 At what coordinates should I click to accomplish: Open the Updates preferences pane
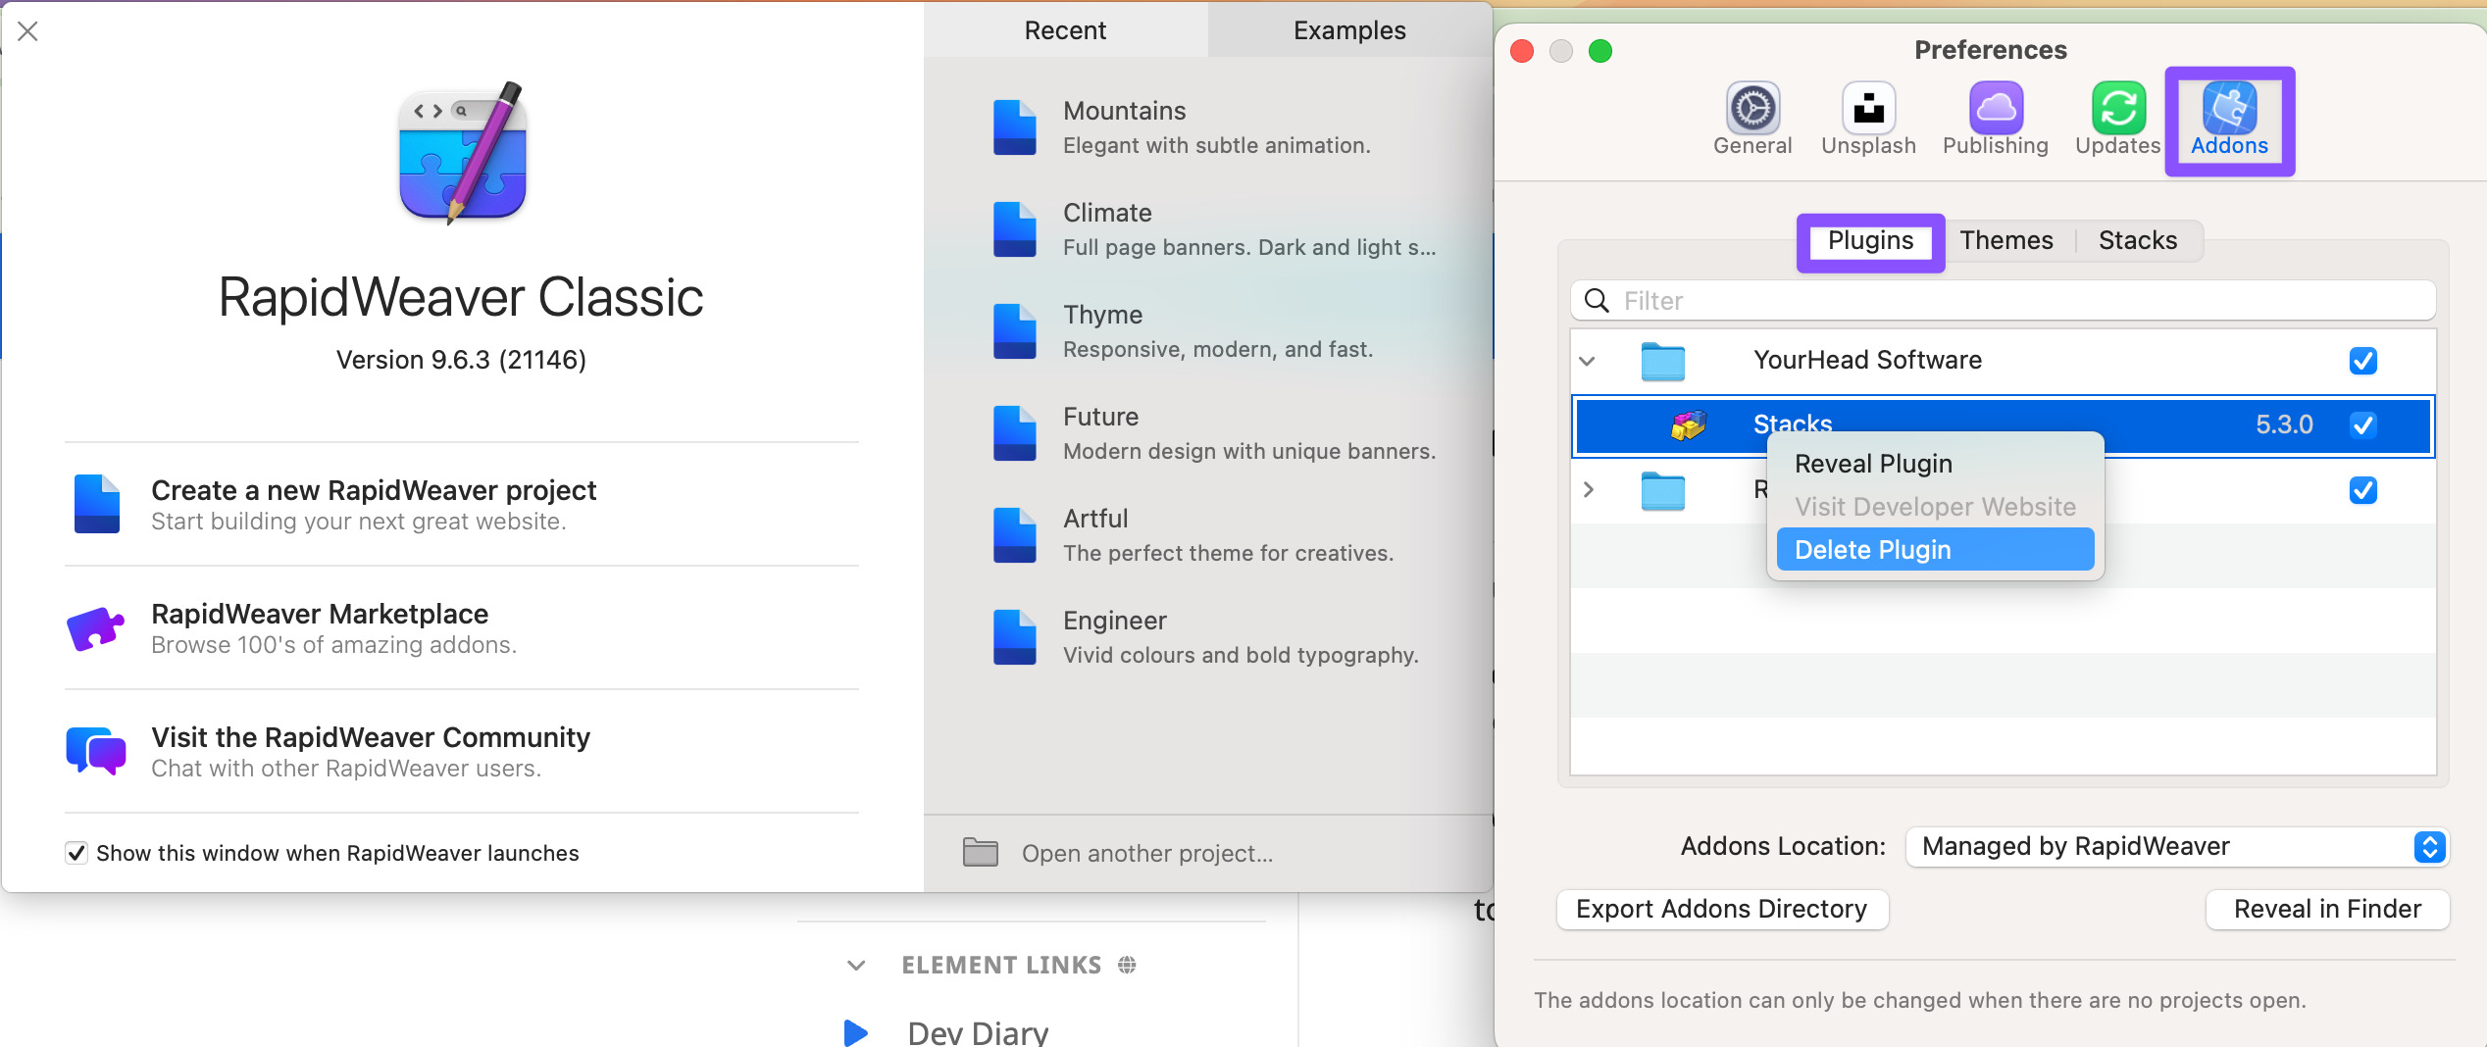[x=2118, y=120]
